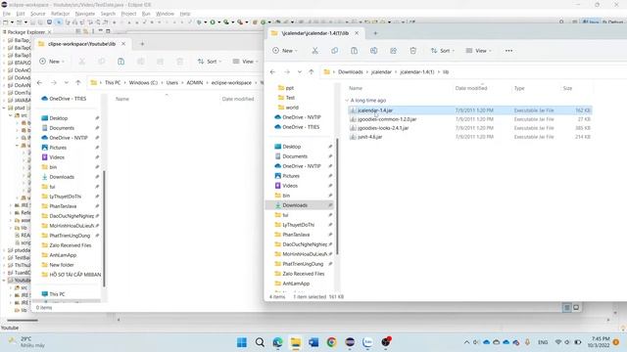Open New dropdown in jcalendar lib window

(x=285, y=51)
